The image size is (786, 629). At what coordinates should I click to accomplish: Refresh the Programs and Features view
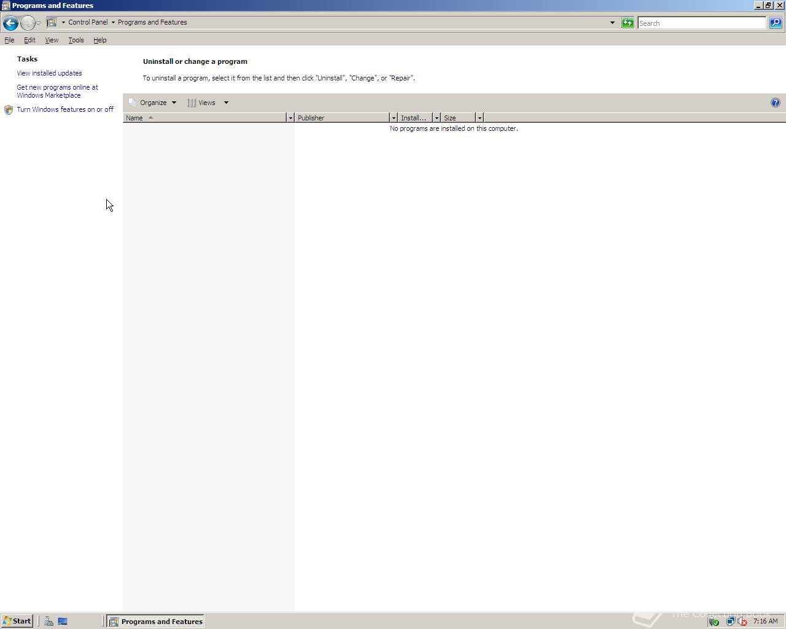[628, 23]
